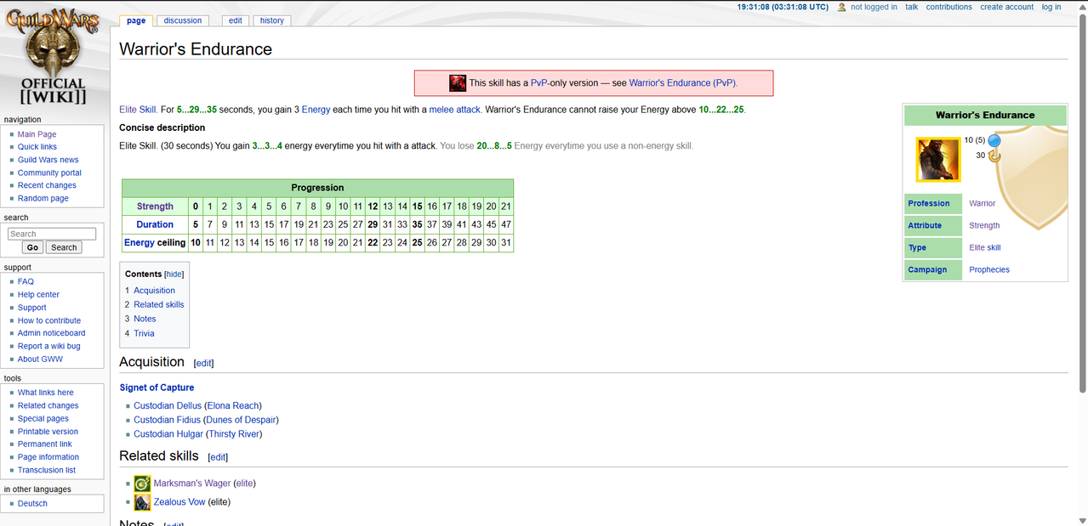
Task: Open the Warrior profession link in the infobox
Action: click(983, 204)
